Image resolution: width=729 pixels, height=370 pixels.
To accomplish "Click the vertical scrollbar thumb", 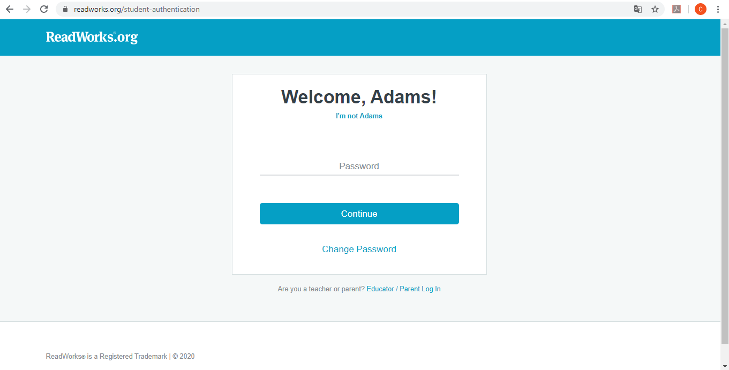I will tap(725, 185).
